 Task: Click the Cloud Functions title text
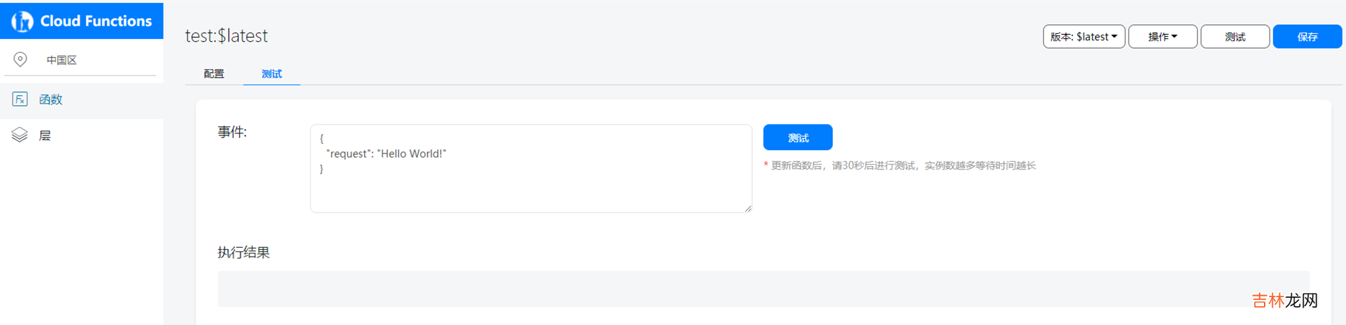tap(96, 21)
